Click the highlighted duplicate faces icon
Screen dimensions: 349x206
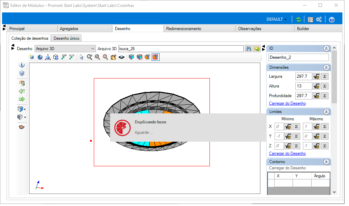point(155,57)
